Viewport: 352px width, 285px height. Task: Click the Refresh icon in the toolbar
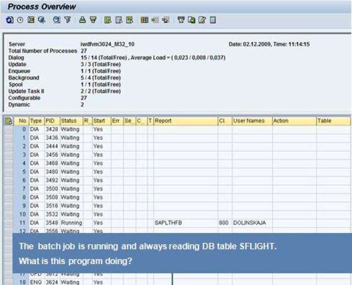[9, 20]
